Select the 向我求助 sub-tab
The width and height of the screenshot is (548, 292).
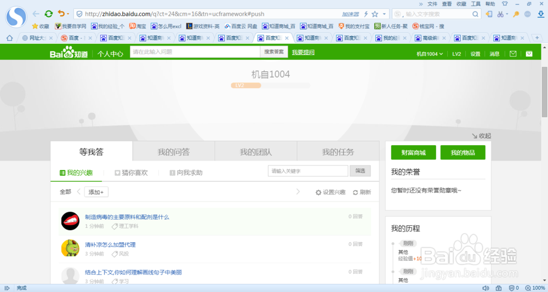tap(186, 173)
